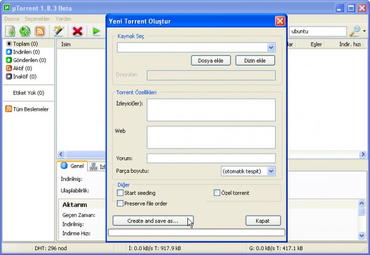Click the torrent creation progress bar
Image resolution: width=370 pixels, height=255 pixels.
tap(196, 232)
